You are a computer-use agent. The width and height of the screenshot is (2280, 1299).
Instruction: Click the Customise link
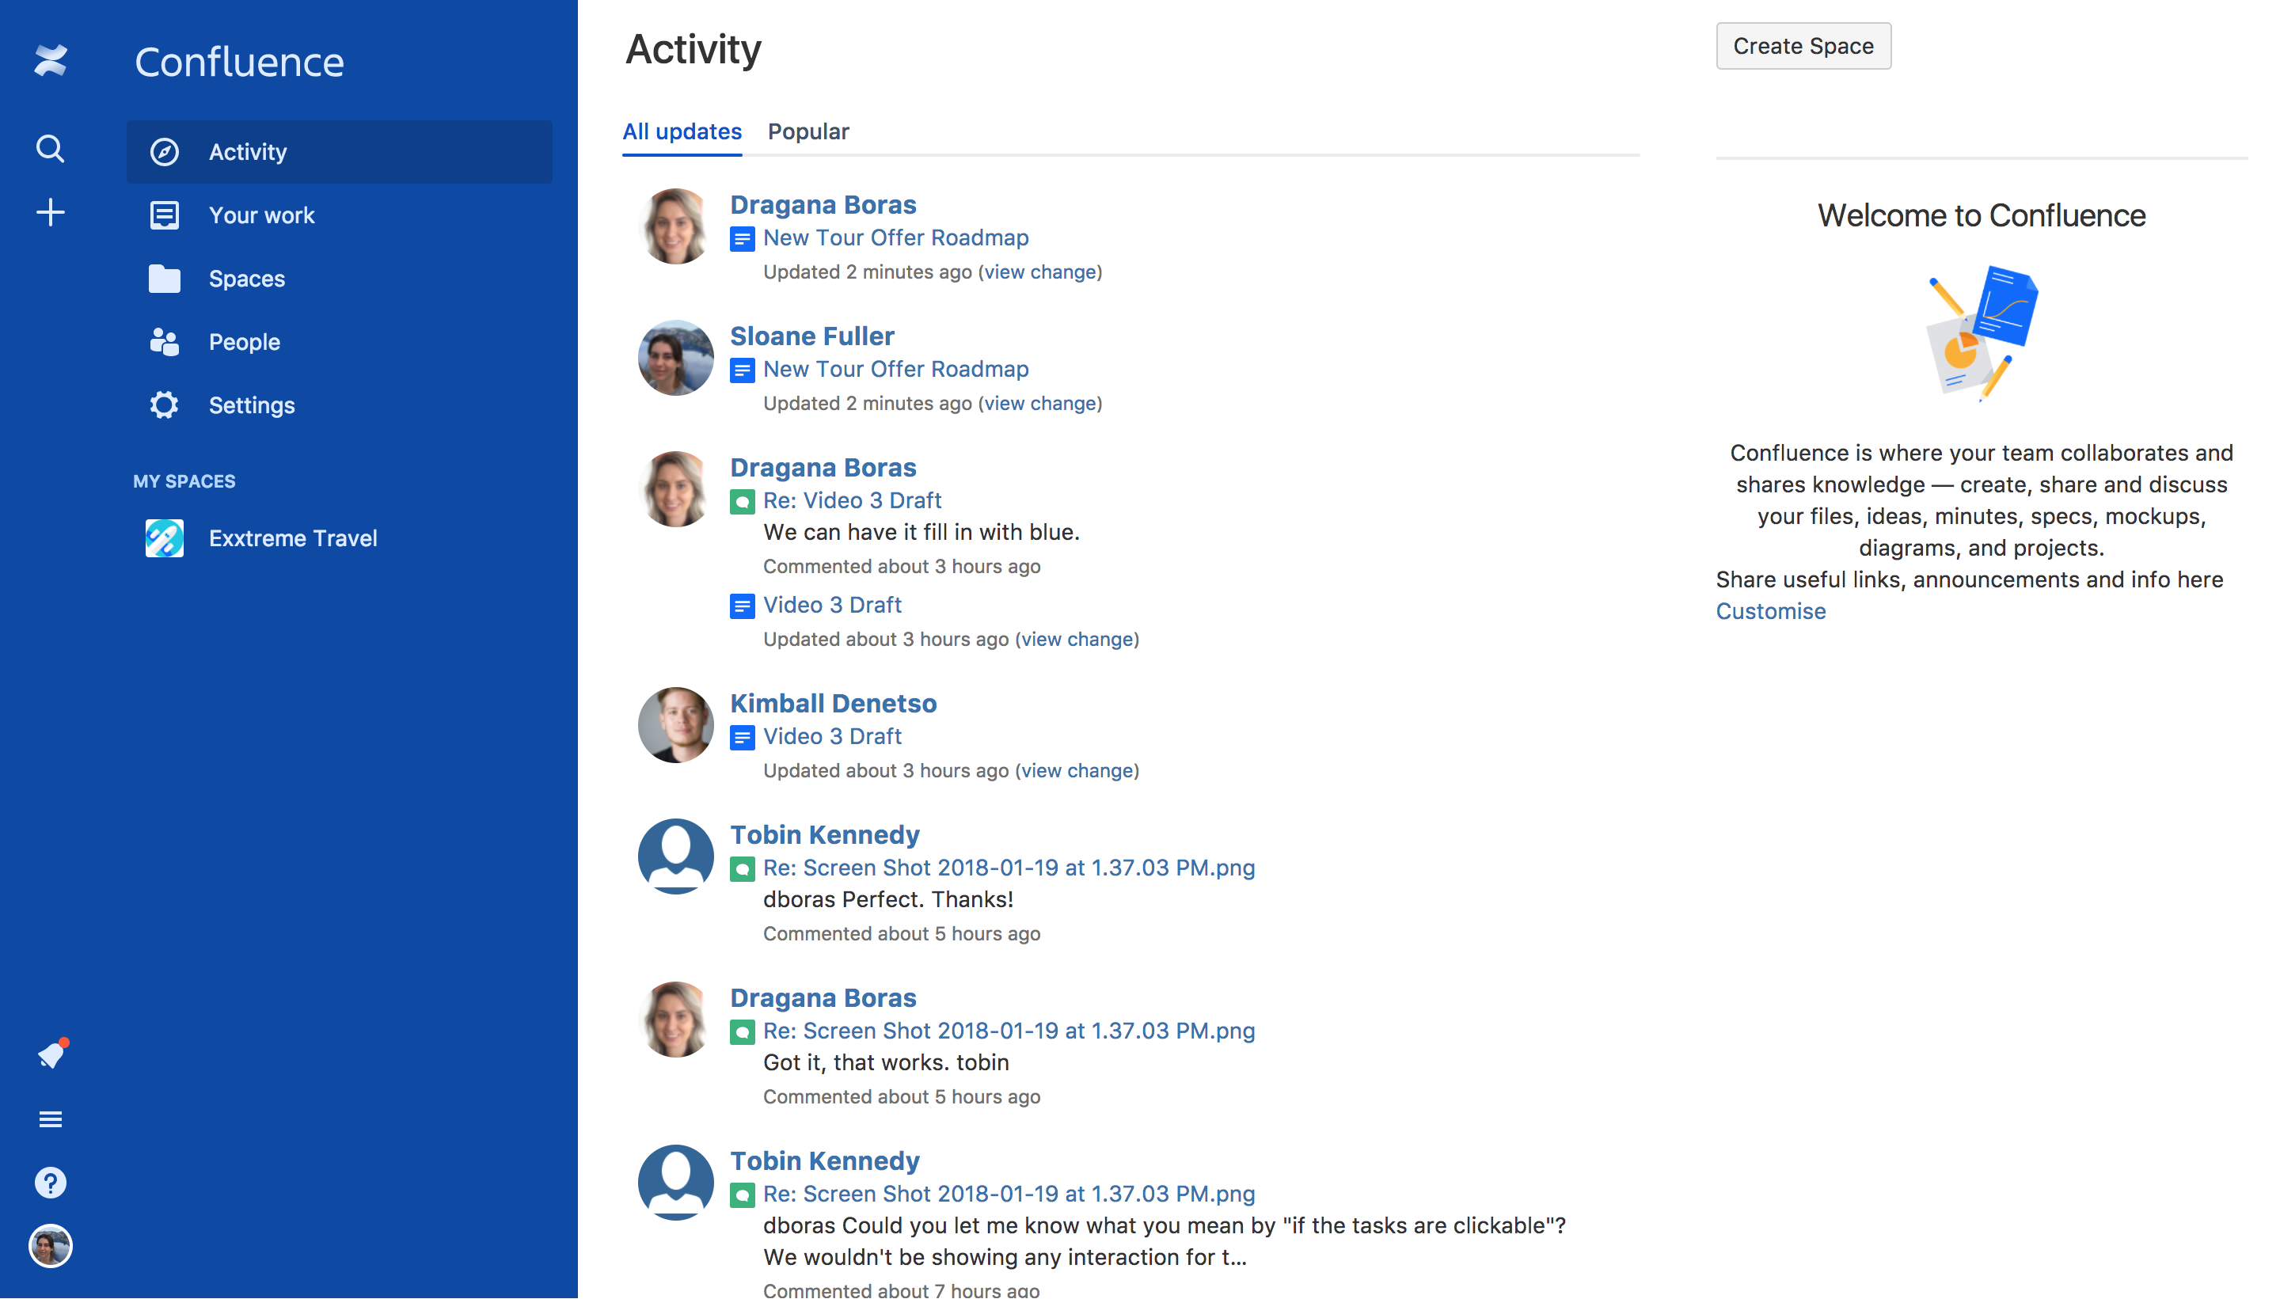1769,611
